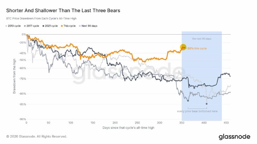Click the BTC Price Drawdown subtitle
The width and height of the screenshot is (257, 144).
tap(41, 19)
